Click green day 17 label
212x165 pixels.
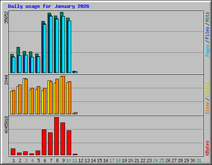pyautogui.click(x=112, y=160)
